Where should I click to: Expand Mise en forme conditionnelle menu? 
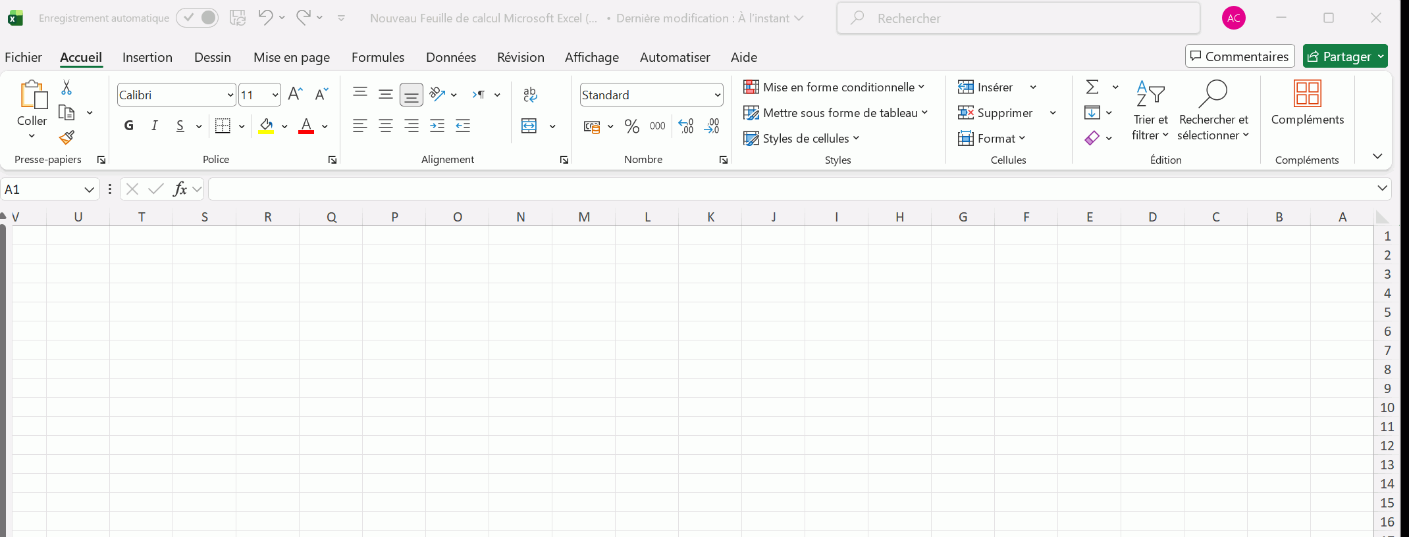(x=834, y=87)
